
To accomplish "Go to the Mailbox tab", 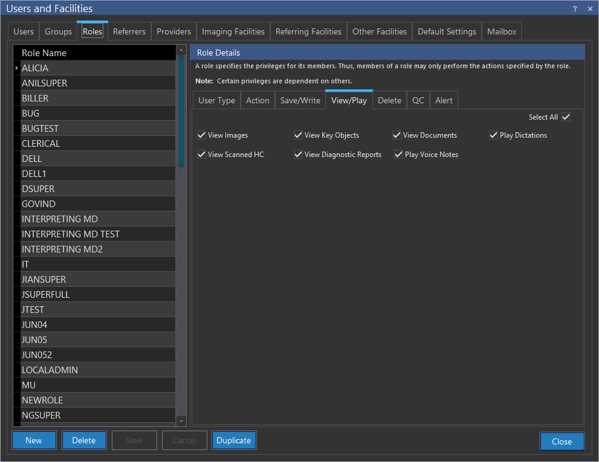I will tap(502, 31).
